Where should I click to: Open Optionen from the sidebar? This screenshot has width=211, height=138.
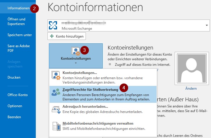pos(15,106)
